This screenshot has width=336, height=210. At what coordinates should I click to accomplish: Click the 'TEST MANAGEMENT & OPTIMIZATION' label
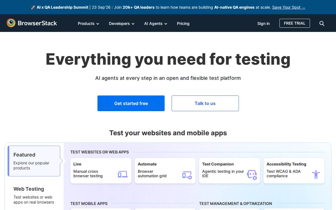235,204
